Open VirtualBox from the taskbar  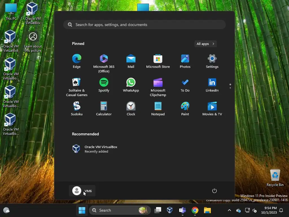tap(170, 210)
